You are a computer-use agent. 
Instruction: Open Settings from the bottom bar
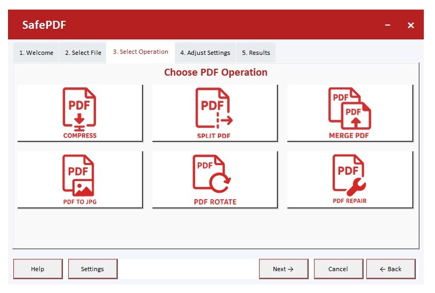point(92,269)
